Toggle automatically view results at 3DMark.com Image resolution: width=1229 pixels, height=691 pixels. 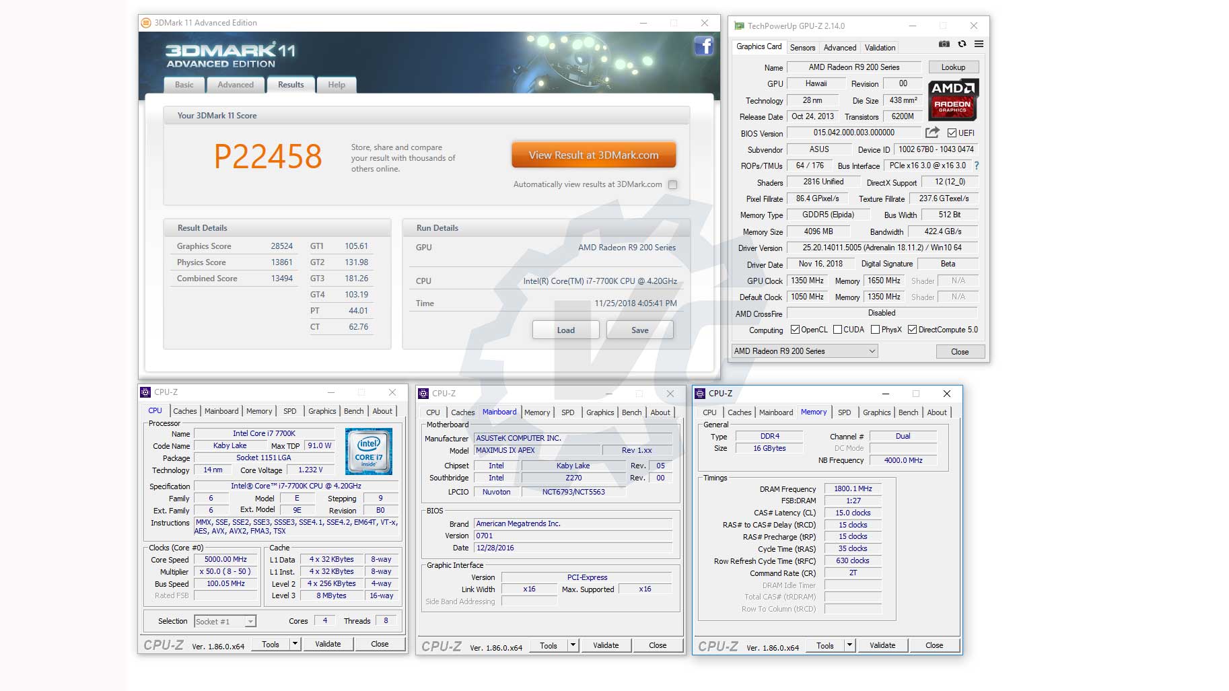coord(672,184)
